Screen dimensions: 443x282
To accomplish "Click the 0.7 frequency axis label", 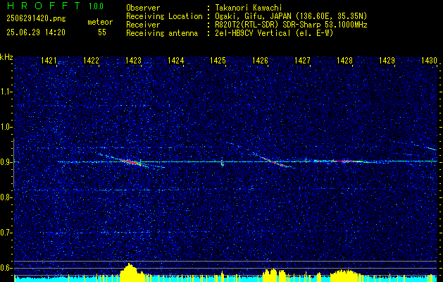I will pos(6,233).
